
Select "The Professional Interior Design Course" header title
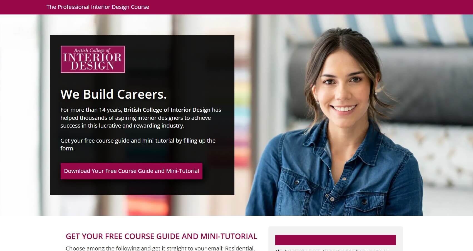pos(98,7)
